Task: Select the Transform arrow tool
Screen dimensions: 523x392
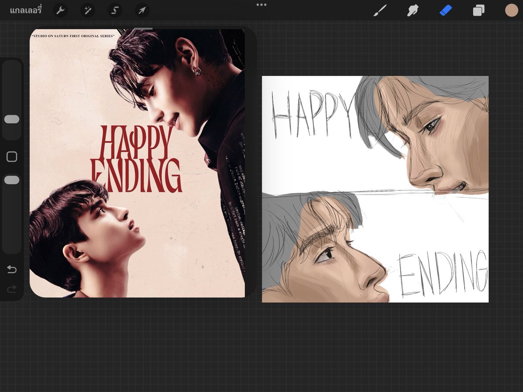Action: [142, 10]
